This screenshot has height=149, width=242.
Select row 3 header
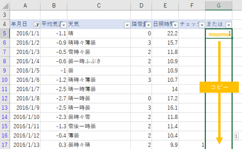(5, 15)
